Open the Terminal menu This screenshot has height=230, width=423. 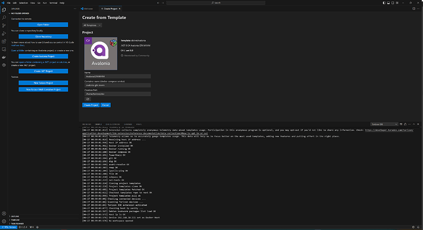(53, 2)
